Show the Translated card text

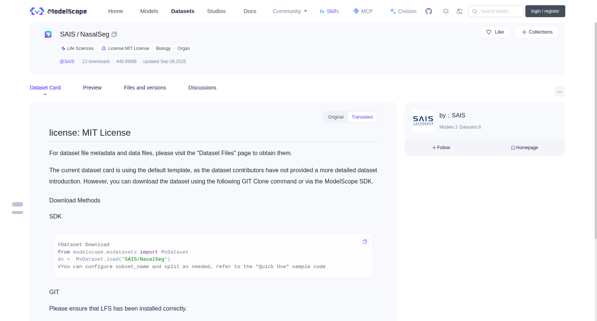click(362, 117)
